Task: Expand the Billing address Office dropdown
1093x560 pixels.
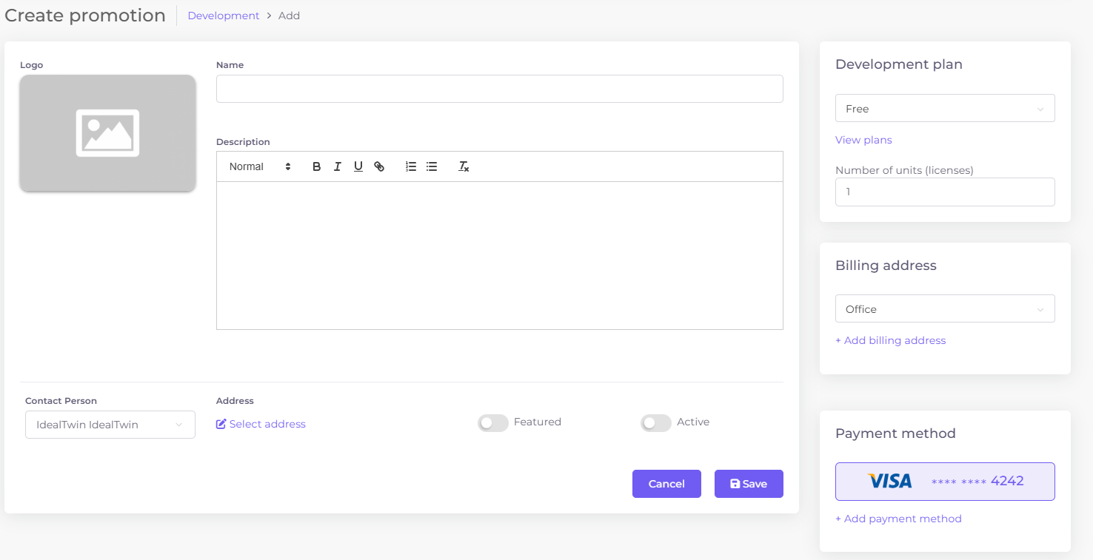Action: [x=944, y=309]
